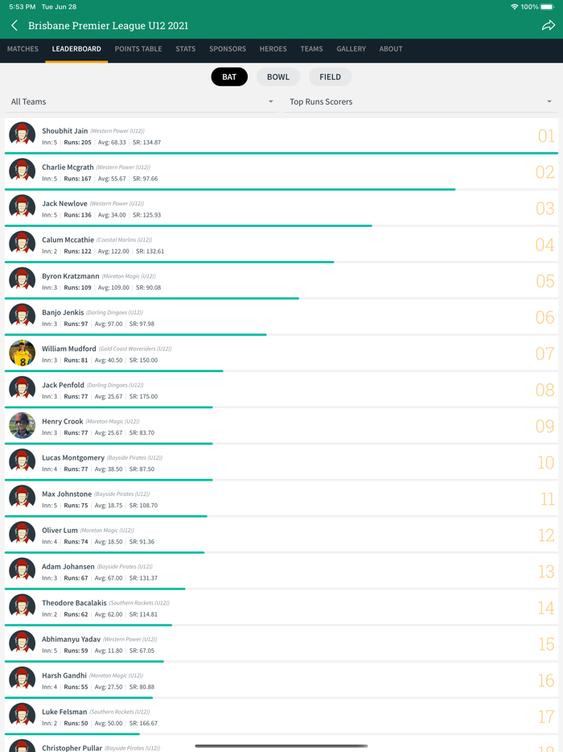Open Top Runs Scorers dropdown

(x=420, y=101)
